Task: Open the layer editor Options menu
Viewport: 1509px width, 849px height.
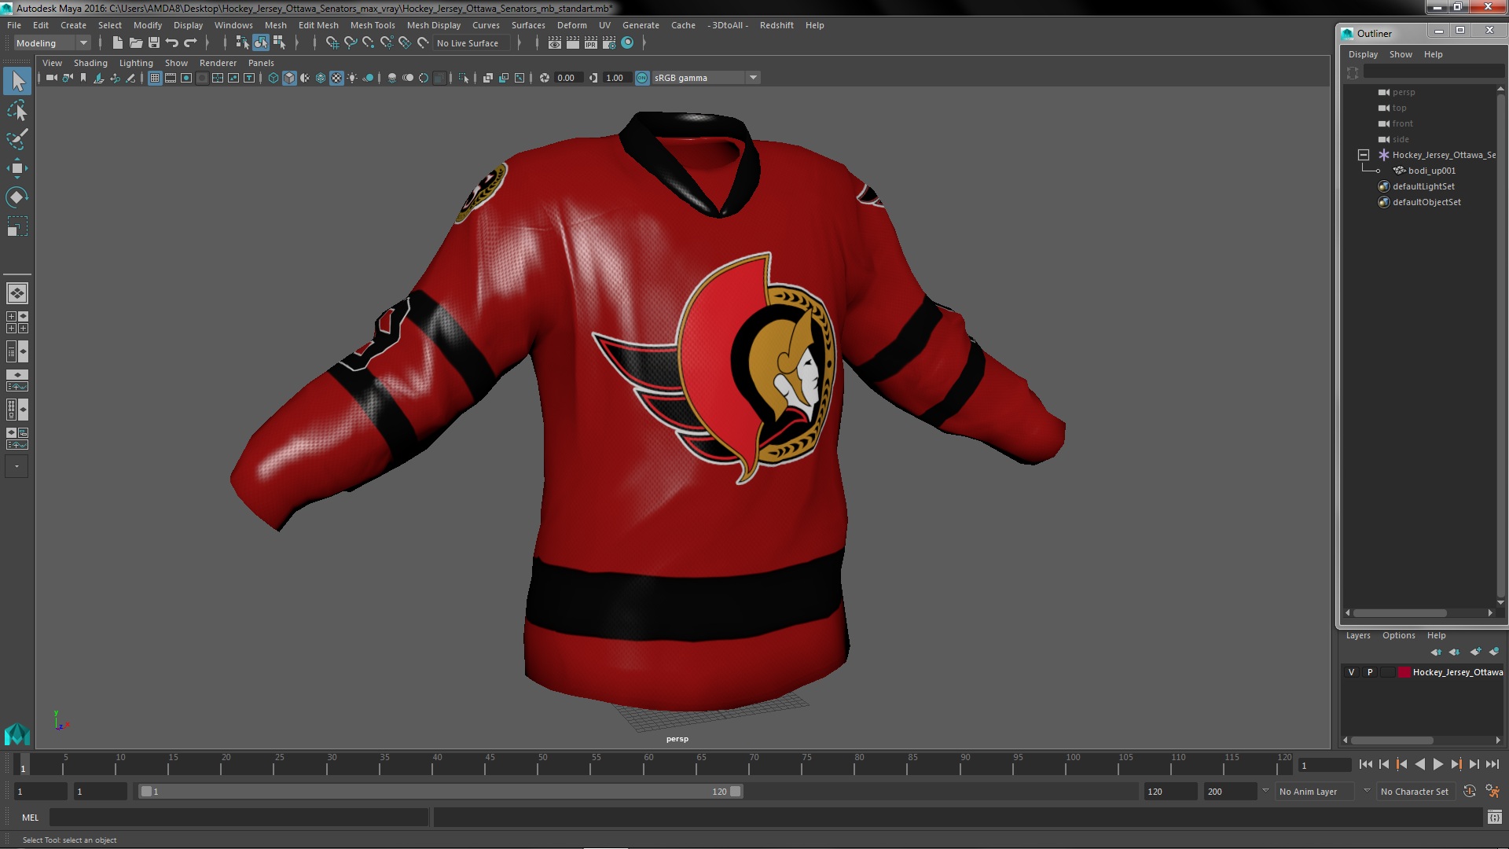Action: point(1398,635)
